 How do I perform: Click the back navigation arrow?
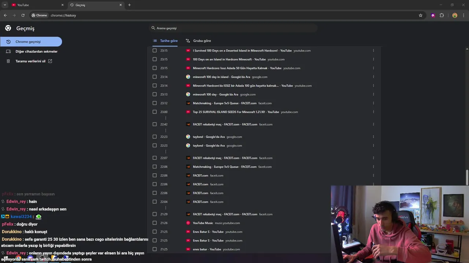click(5, 15)
